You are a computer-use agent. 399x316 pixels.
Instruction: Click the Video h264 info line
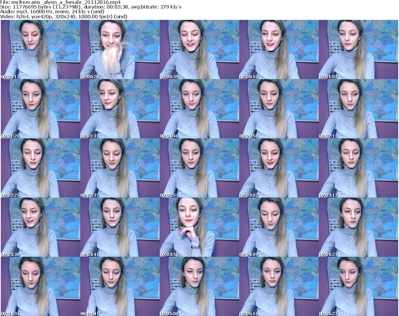[x=64, y=16]
